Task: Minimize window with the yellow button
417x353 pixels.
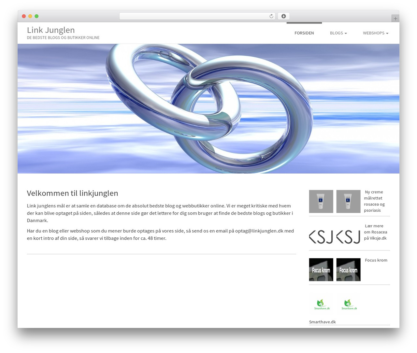Action: [x=30, y=16]
